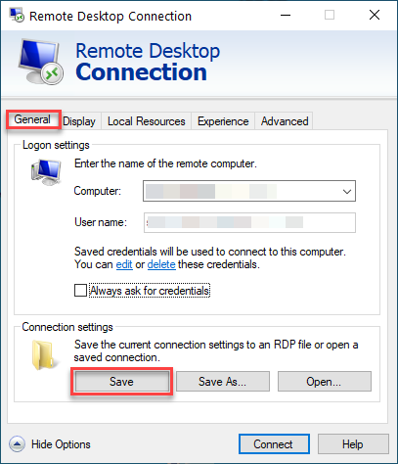
Task: Collapse options with Hide Options
Action: pyautogui.click(x=61, y=444)
